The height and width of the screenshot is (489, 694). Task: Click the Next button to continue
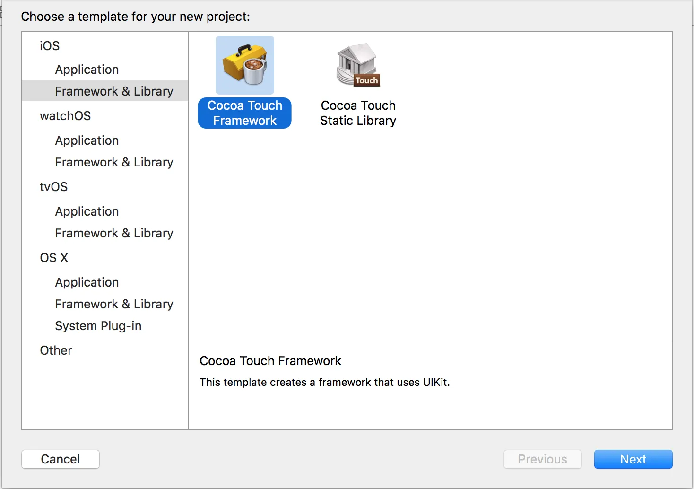(x=633, y=459)
